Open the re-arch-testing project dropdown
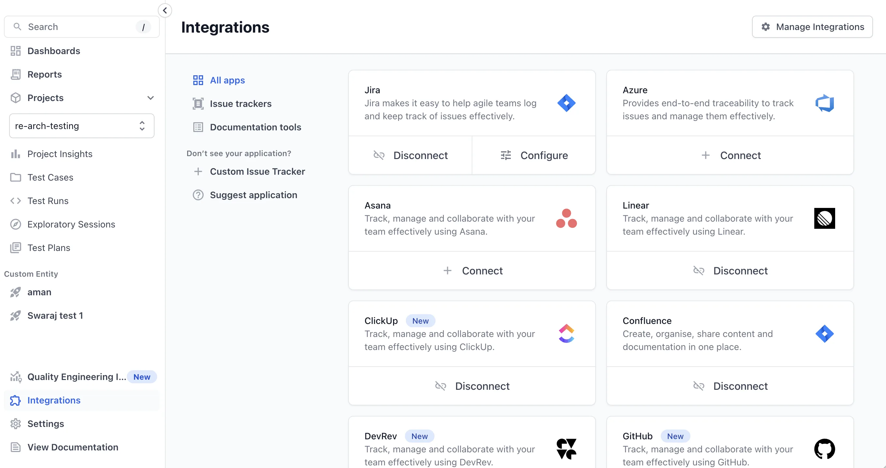This screenshot has height=468, width=886. (x=81, y=126)
